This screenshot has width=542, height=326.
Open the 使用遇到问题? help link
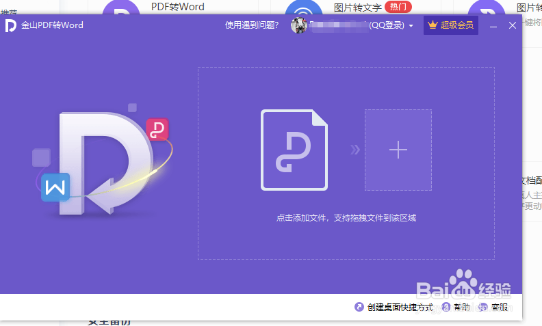(252, 25)
